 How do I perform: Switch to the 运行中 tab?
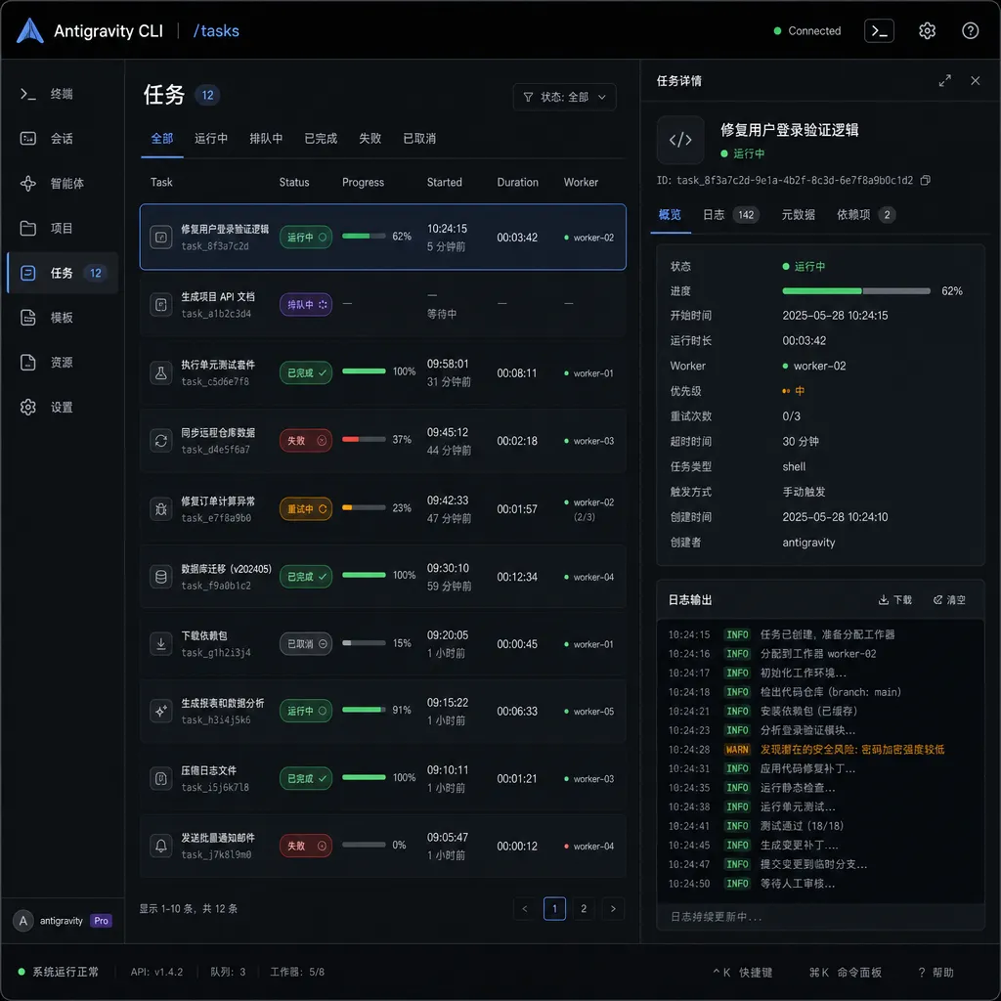[211, 139]
